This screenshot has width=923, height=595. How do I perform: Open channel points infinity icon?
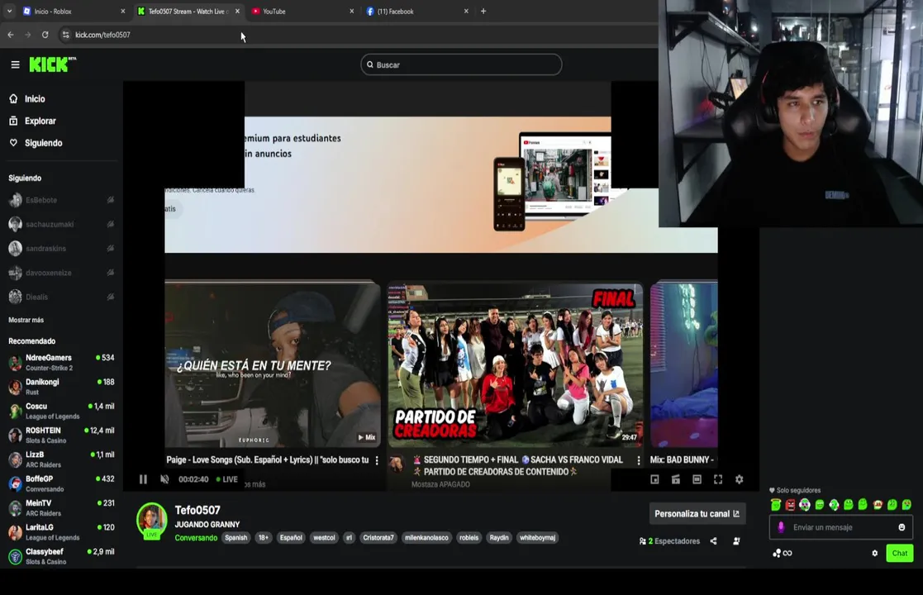[783, 553]
